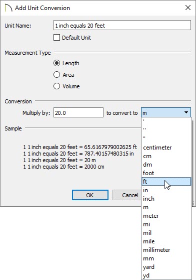Pick the 'm' option in dropdown list
The image size is (196, 280).
click(166, 207)
